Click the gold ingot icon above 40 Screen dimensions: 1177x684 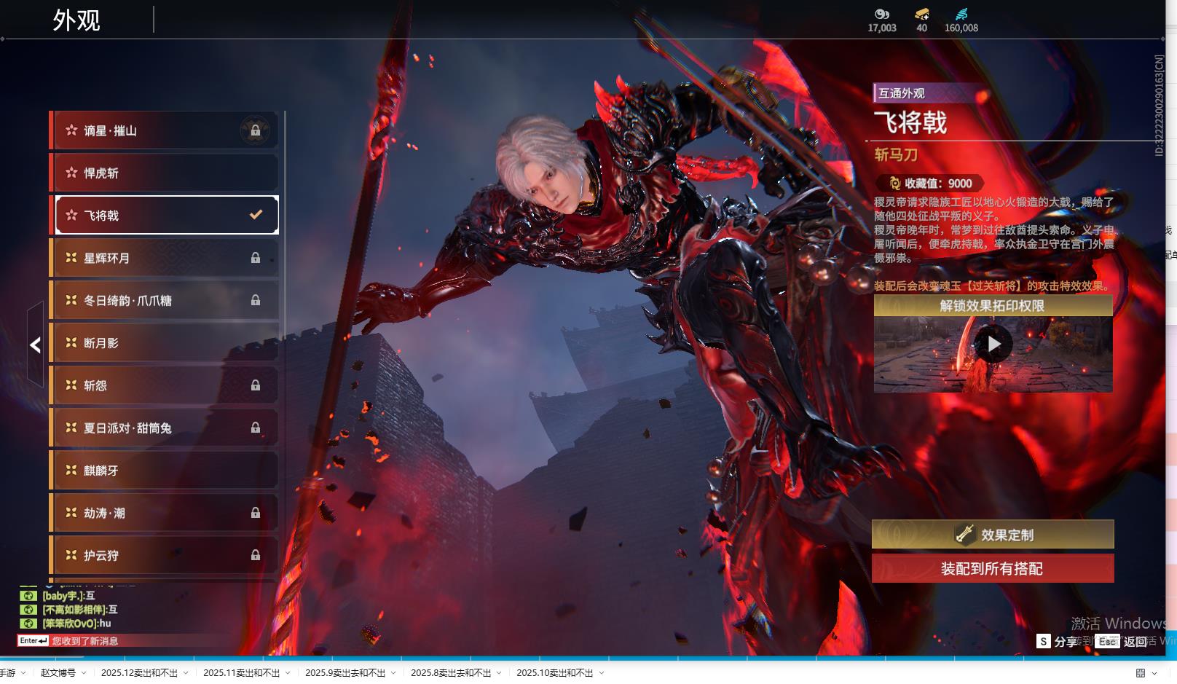(922, 14)
